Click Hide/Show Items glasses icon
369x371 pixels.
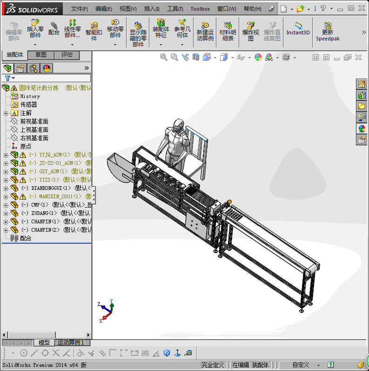pyautogui.click(x=241, y=57)
